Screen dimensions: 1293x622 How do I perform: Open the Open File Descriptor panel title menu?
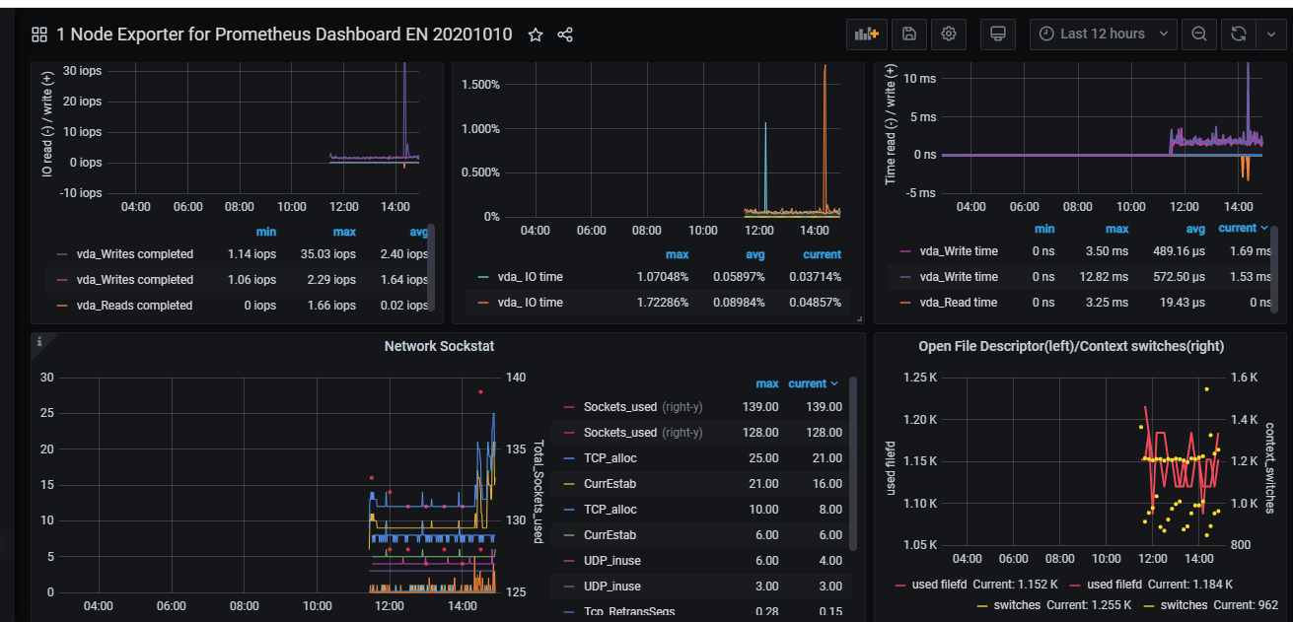pyautogui.click(x=1071, y=346)
